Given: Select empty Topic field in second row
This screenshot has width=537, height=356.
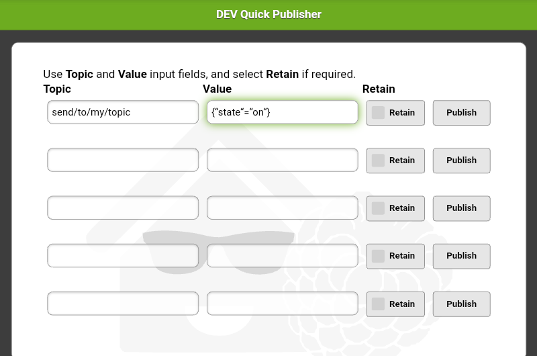Looking at the screenshot, I should tap(123, 160).
